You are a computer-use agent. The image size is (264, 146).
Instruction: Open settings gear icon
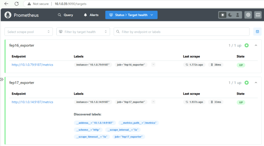pos(248,15)
